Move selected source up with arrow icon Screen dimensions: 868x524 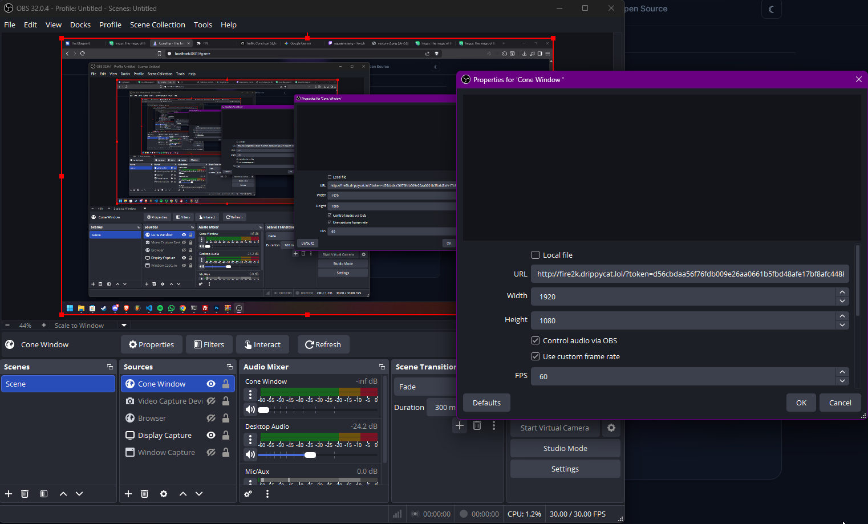(183, 494)
